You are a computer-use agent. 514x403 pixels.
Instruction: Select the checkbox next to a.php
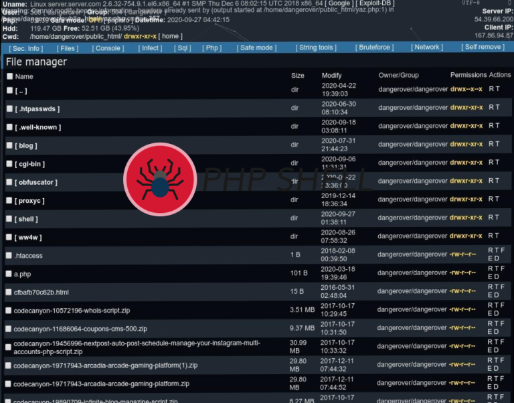pos(9,274)
